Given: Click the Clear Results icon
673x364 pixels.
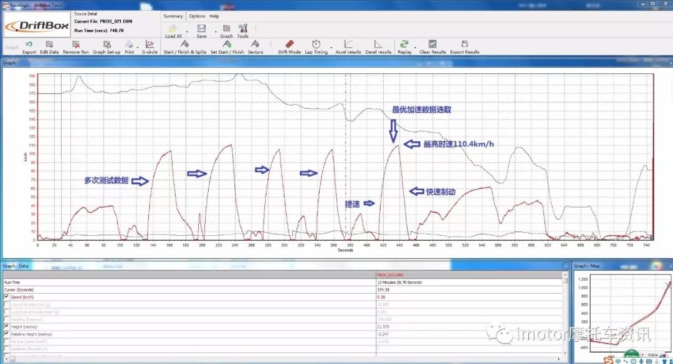Looking at the screenshot, I should (x=432, y=44).
